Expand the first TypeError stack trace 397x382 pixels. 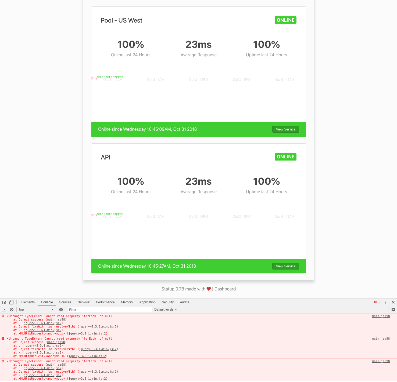click(x=7, y=316)
